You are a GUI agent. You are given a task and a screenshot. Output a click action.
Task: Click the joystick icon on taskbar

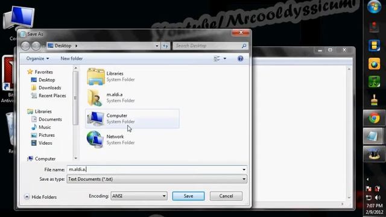click(374, 27)
